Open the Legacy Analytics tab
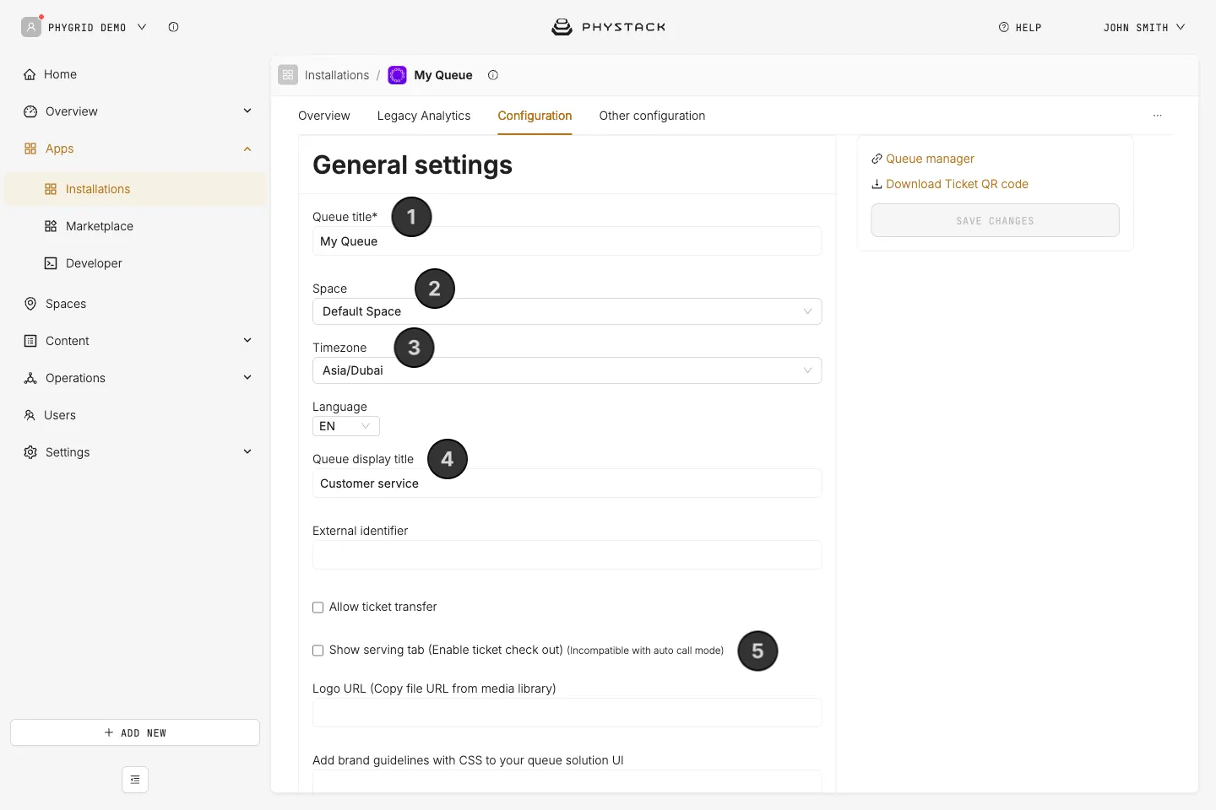Screen dimensions: 1216x810 pos(424,116)
